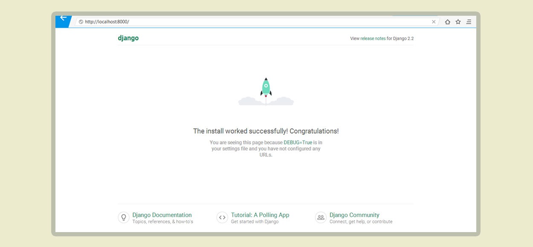The width and height of the screenshot is (533, 247).
Task: Clear the address bar with X icon
Action: point(434,22)
